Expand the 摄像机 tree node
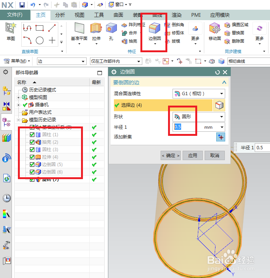270x278 pixels. click(18, 105)
